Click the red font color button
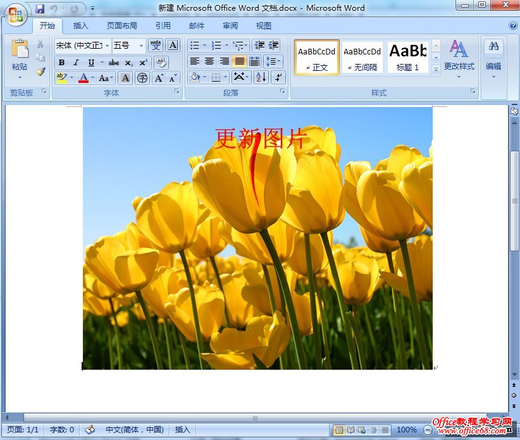 [x=83, y=78]
